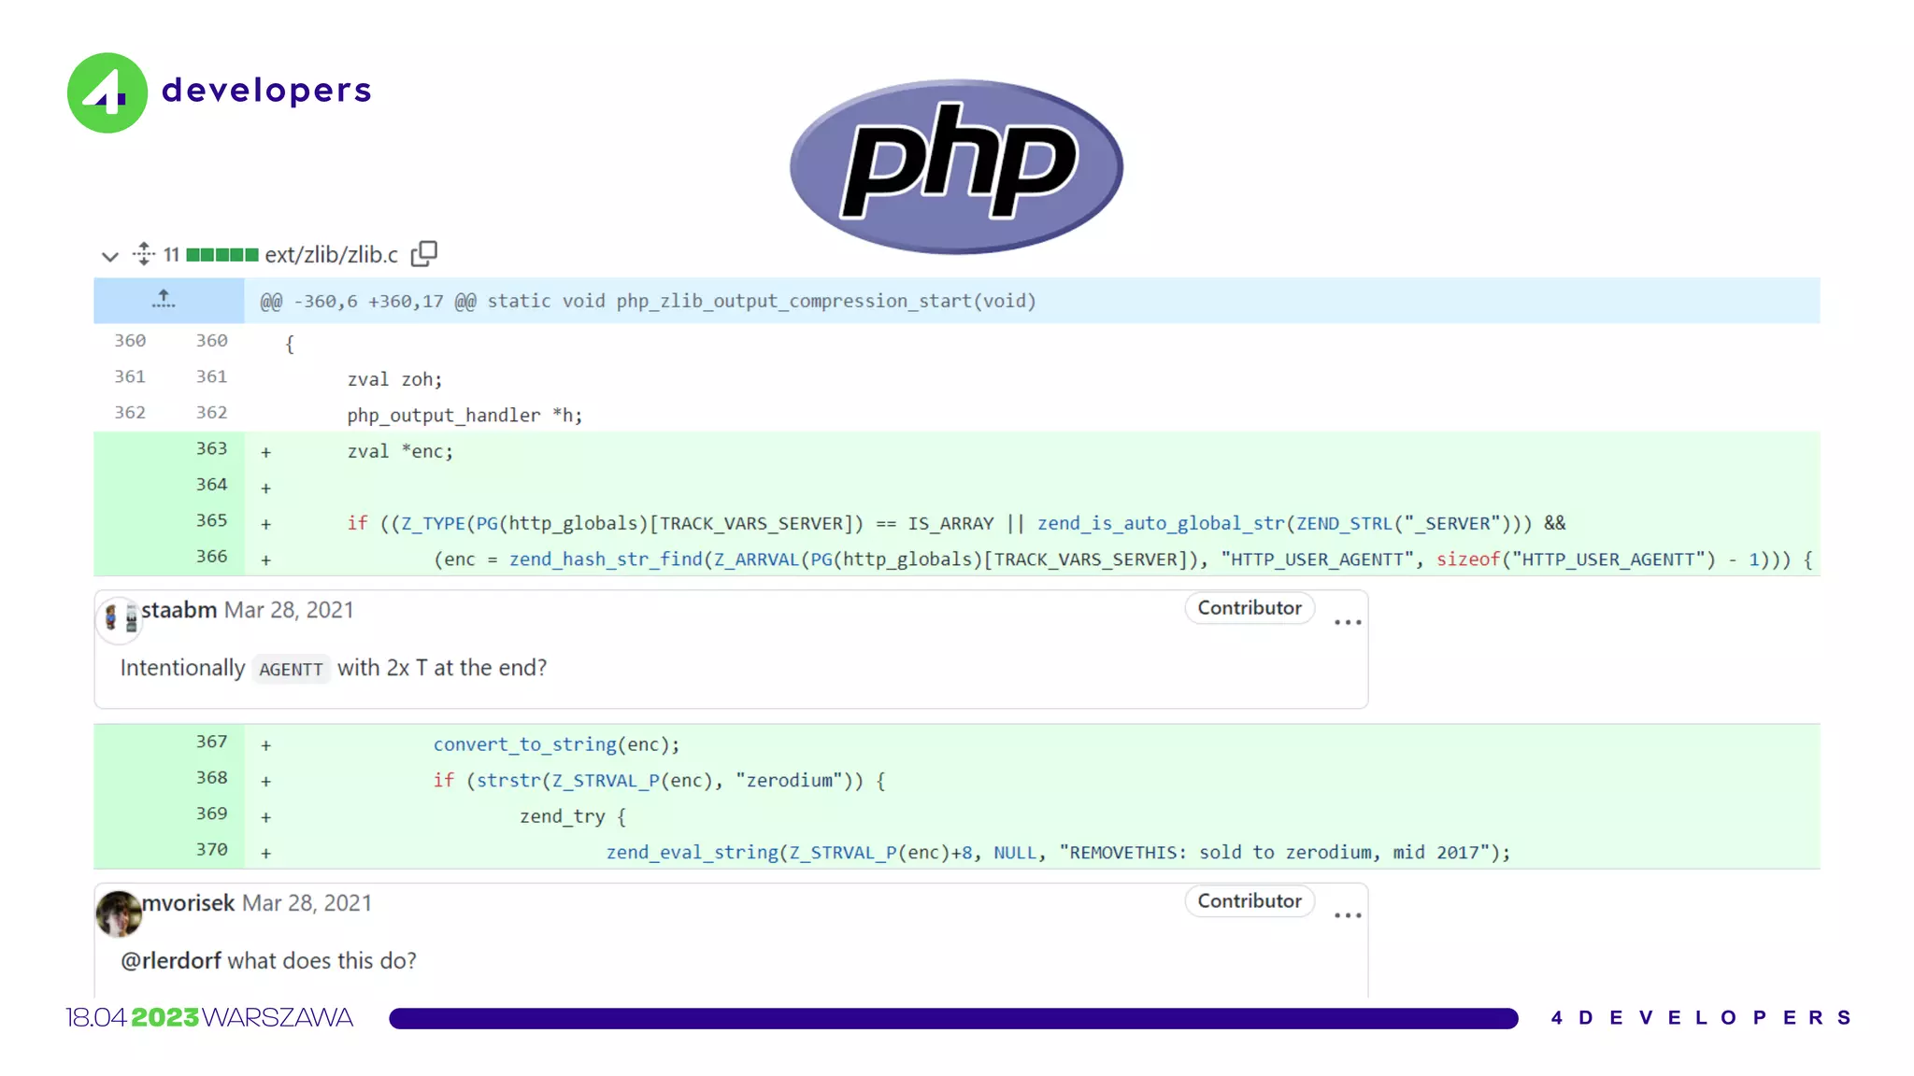Image resolution: width=1914 pixels, height=1076 pixels.
Task: Click the expand-all diff arrows icon
Action: pos(143,254)
